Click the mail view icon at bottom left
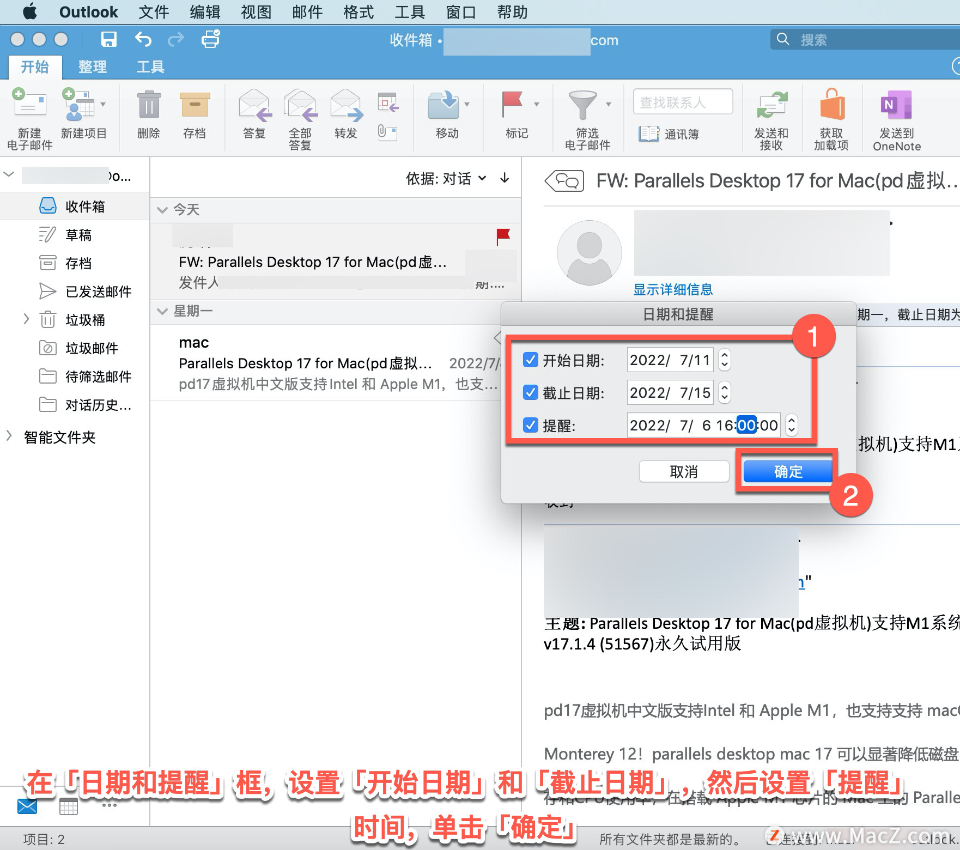 pyautogui.click(x=27, y=806)
